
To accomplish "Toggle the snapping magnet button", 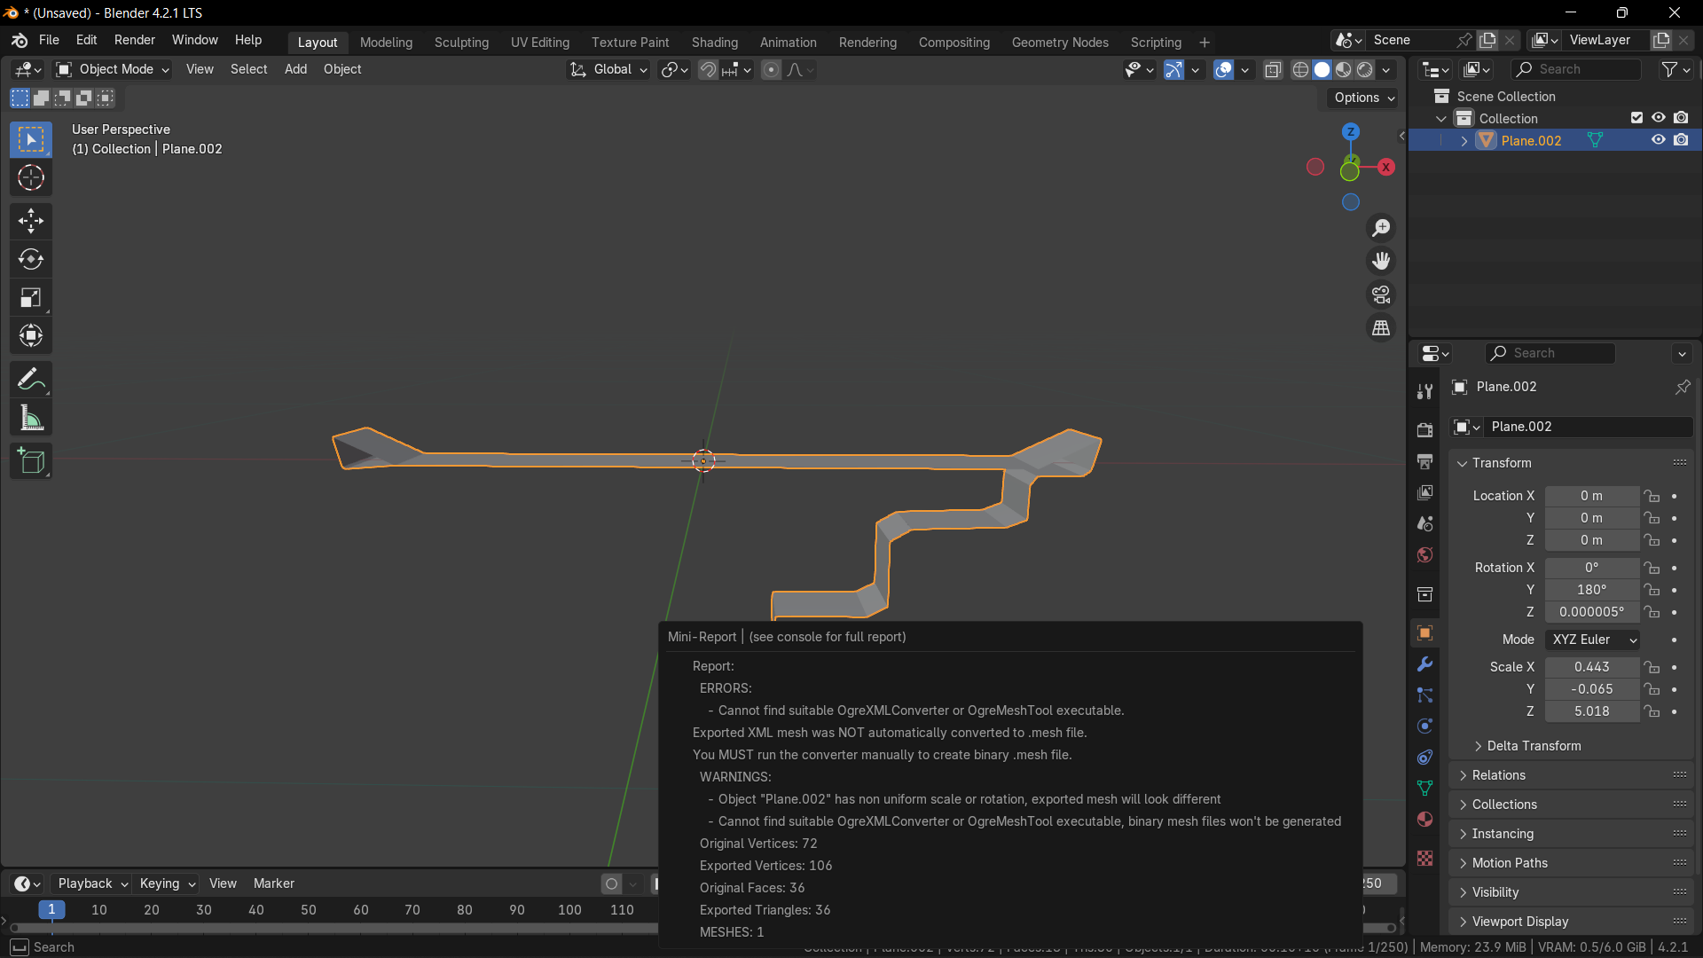I will 708,70.
